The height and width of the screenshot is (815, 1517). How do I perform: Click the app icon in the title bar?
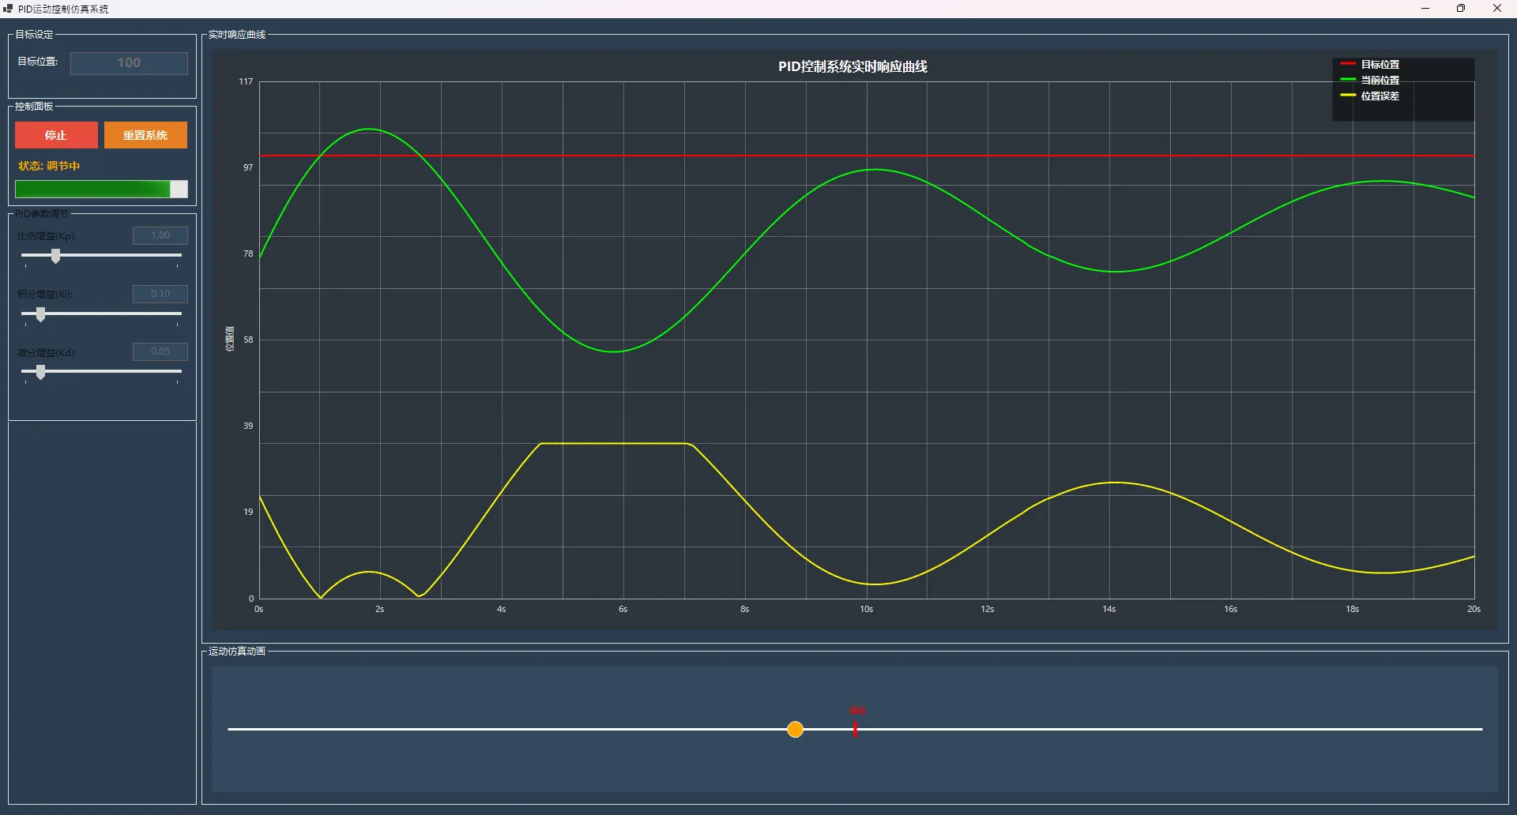coord(8,9)
